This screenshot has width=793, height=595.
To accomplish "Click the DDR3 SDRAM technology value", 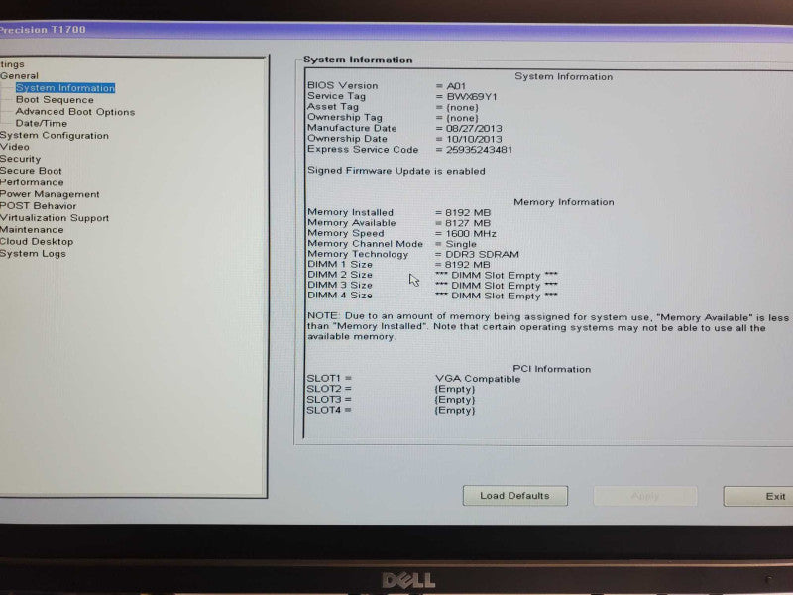I will pyautogui.click(x=482, y=255).
